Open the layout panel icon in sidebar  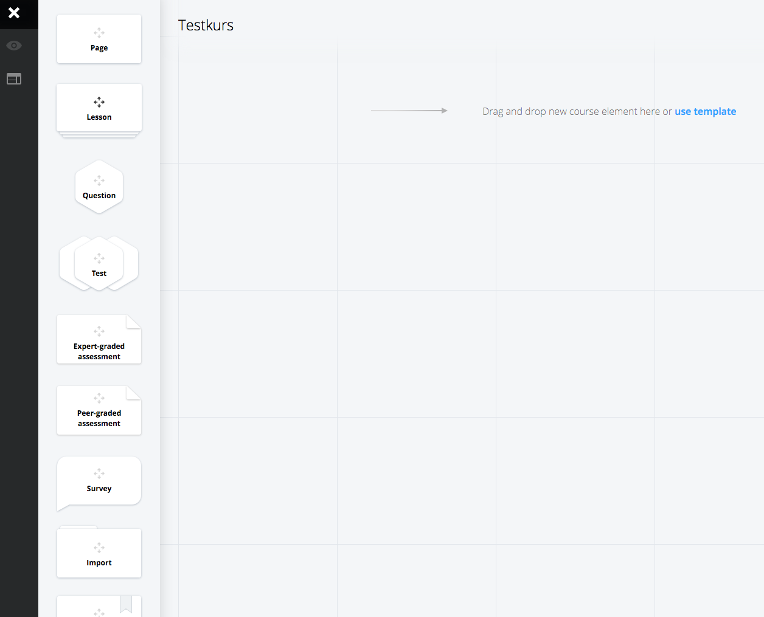click(x=14, y=79)
